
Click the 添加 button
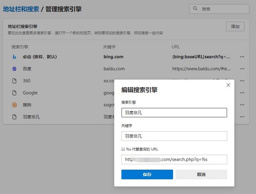[x=235, y=26]
